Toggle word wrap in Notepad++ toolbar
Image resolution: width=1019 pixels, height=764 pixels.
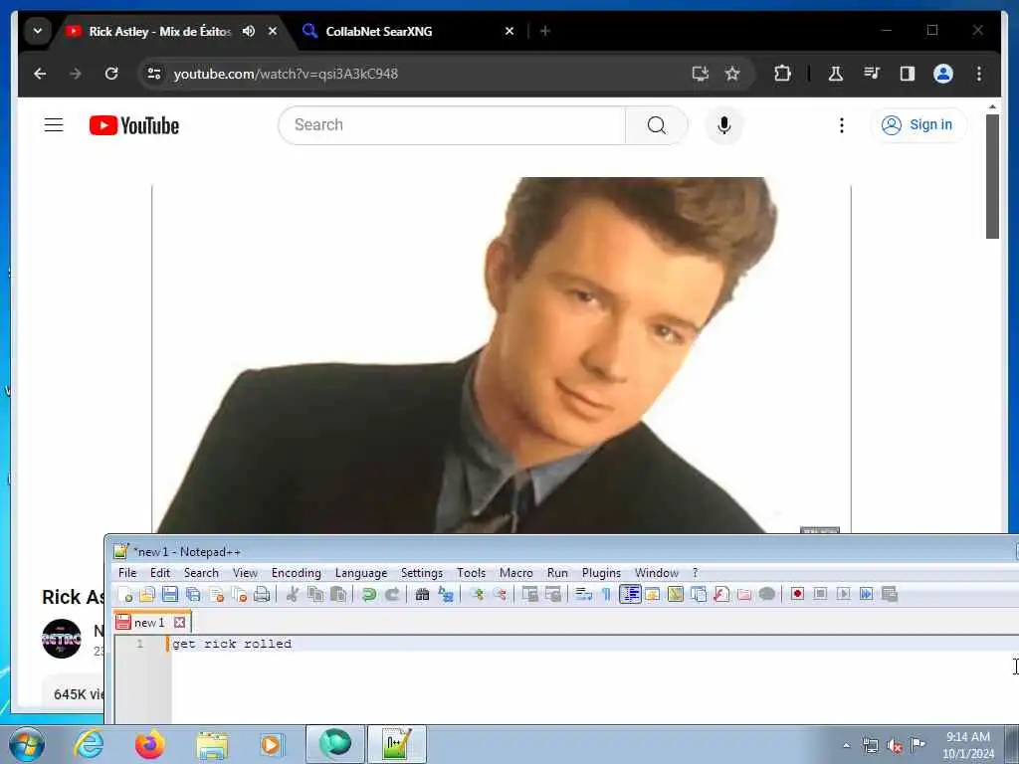tap(583, 594)
